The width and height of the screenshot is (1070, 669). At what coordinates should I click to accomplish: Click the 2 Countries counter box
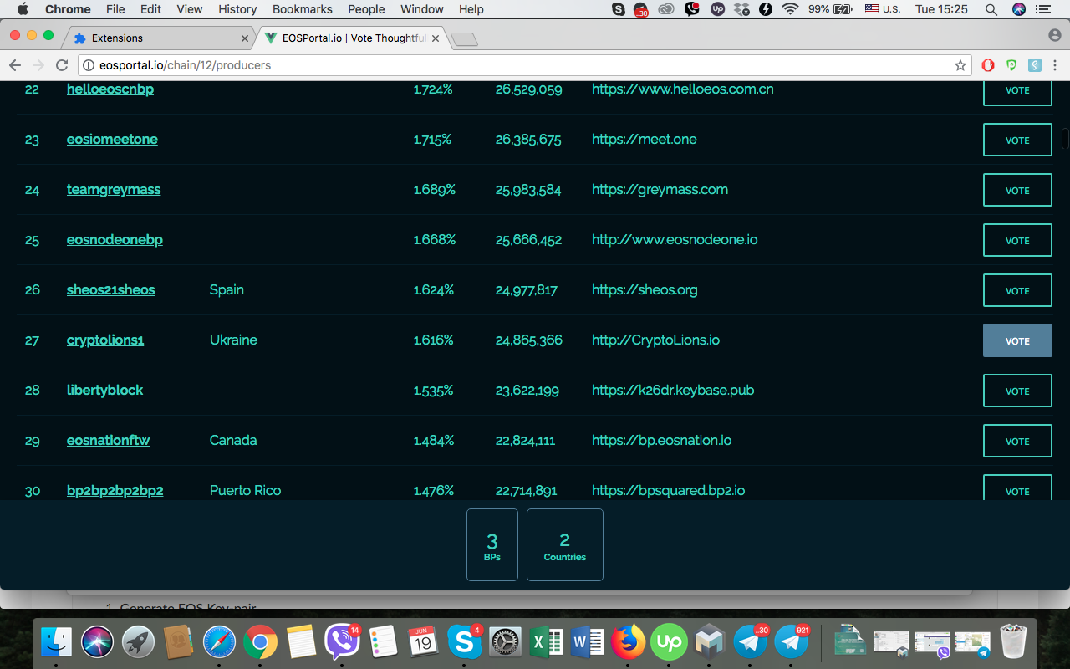pos(565,544)
